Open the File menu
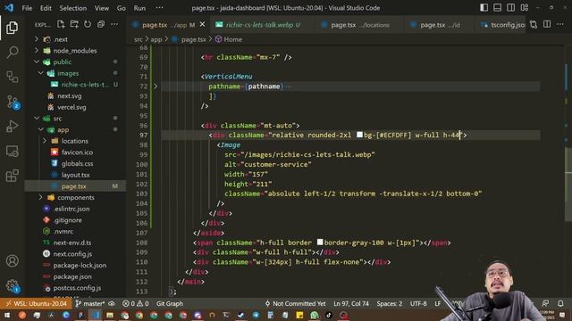The height and width of the screenshot is (321, 572). point(27,8)
